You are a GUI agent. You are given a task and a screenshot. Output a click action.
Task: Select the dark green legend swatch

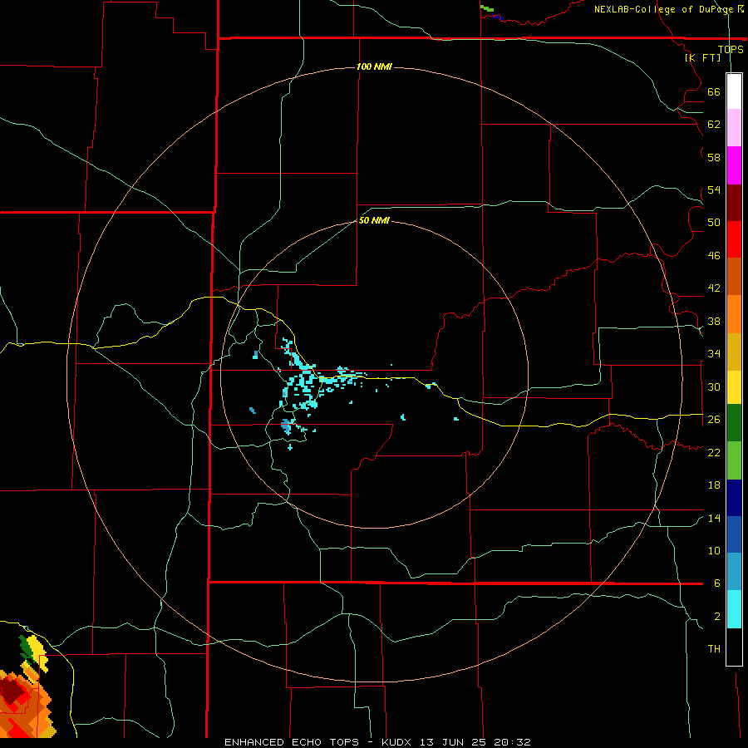click(x=734, y=423)
